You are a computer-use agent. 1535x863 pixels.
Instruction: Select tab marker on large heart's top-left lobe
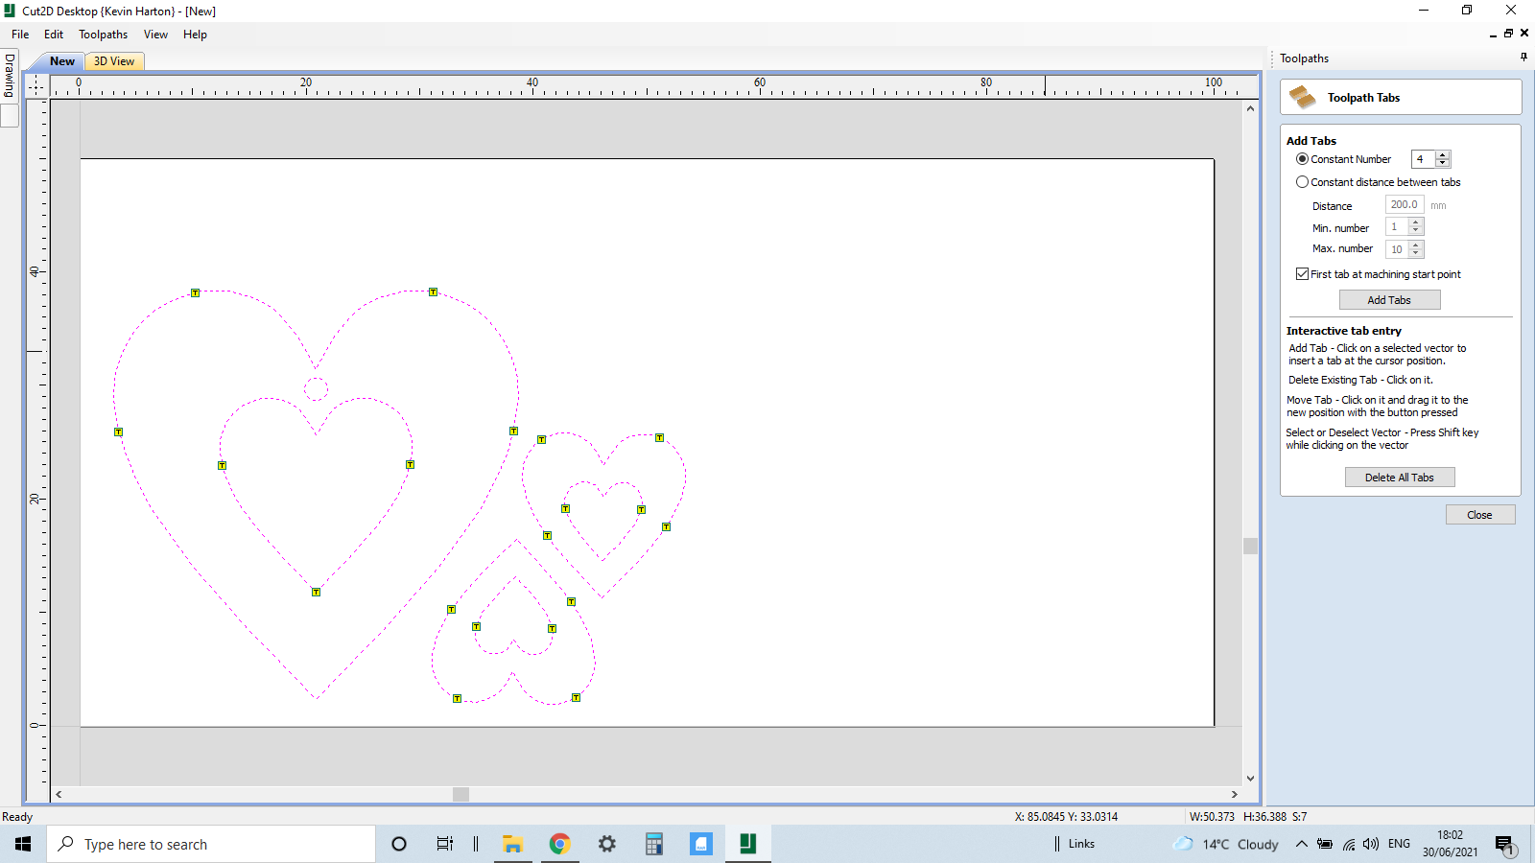(195, 293)
